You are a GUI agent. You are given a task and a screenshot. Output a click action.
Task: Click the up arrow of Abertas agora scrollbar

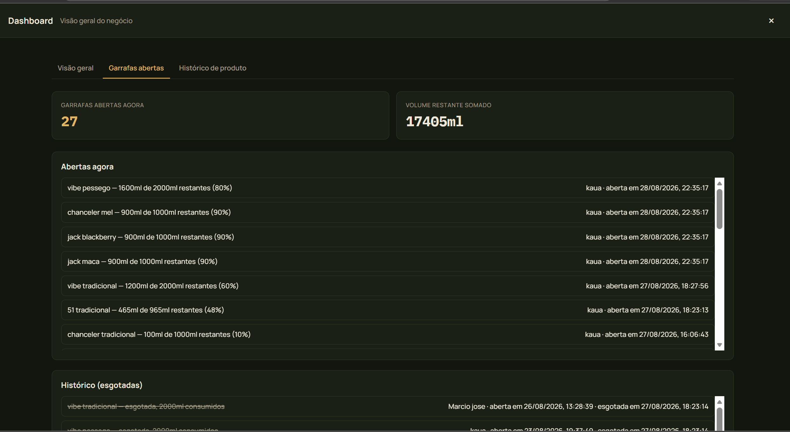[x=720, y=184]
